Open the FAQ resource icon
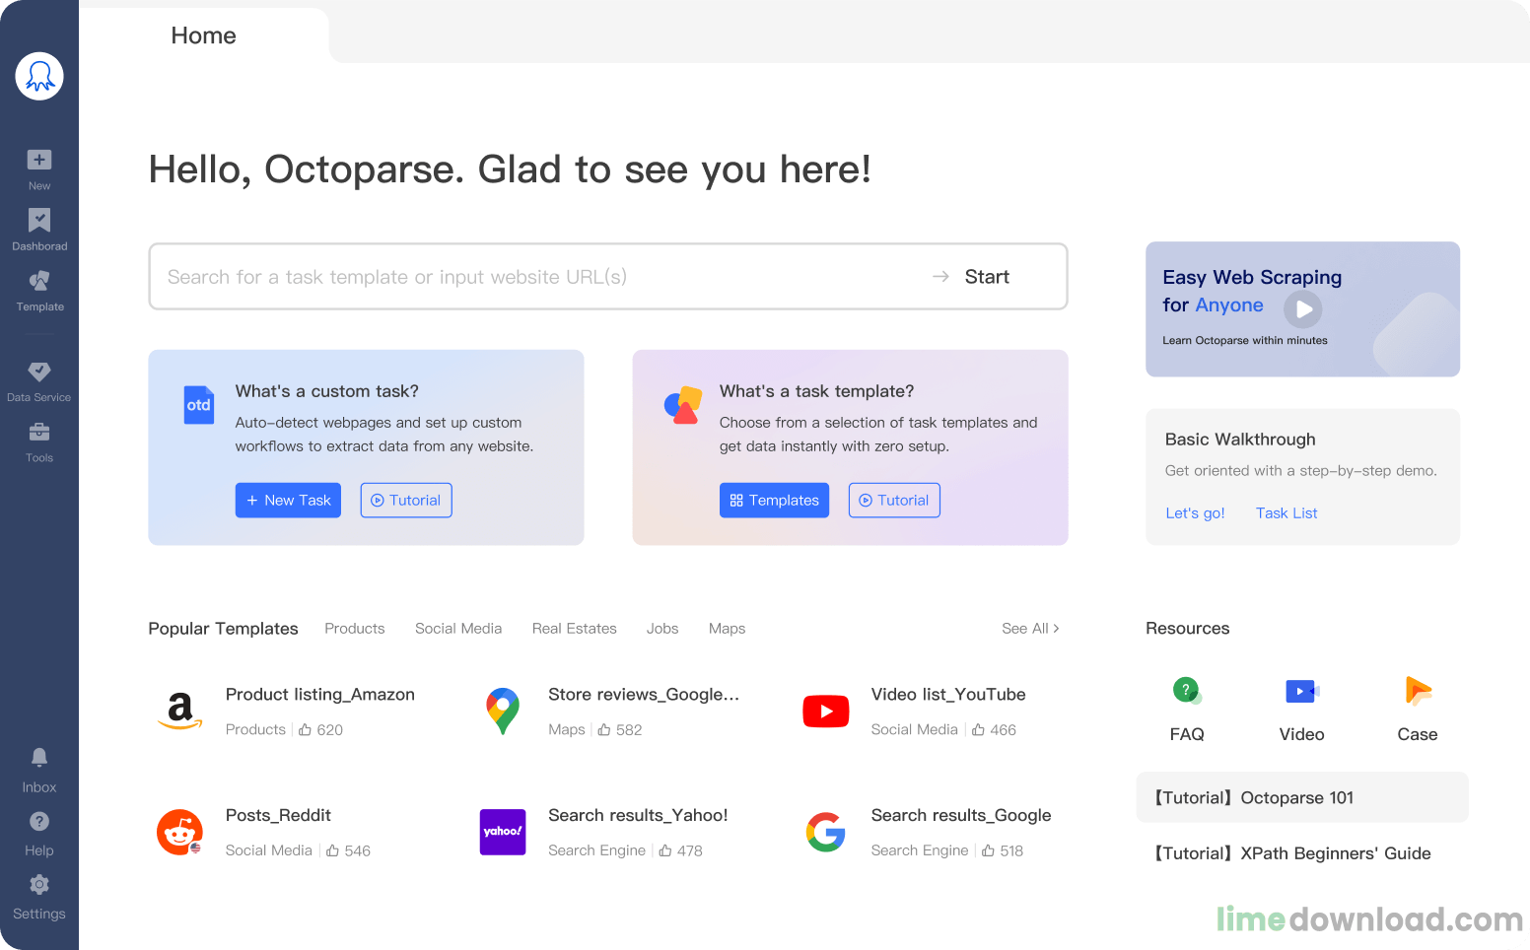This screenshot has height=950, width=1530. pos(1187,692)
